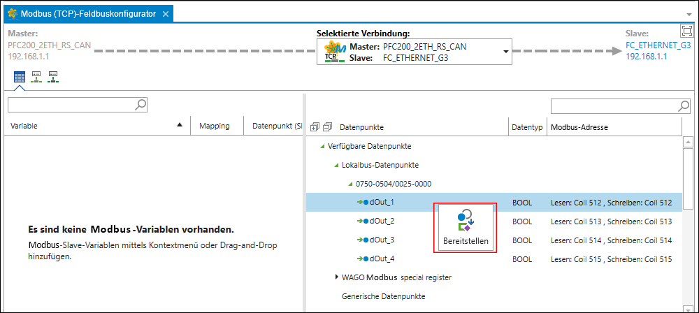Select the second network view icon
The height and width of the screenshot is (313, 699).
click(x=36, y=77)
